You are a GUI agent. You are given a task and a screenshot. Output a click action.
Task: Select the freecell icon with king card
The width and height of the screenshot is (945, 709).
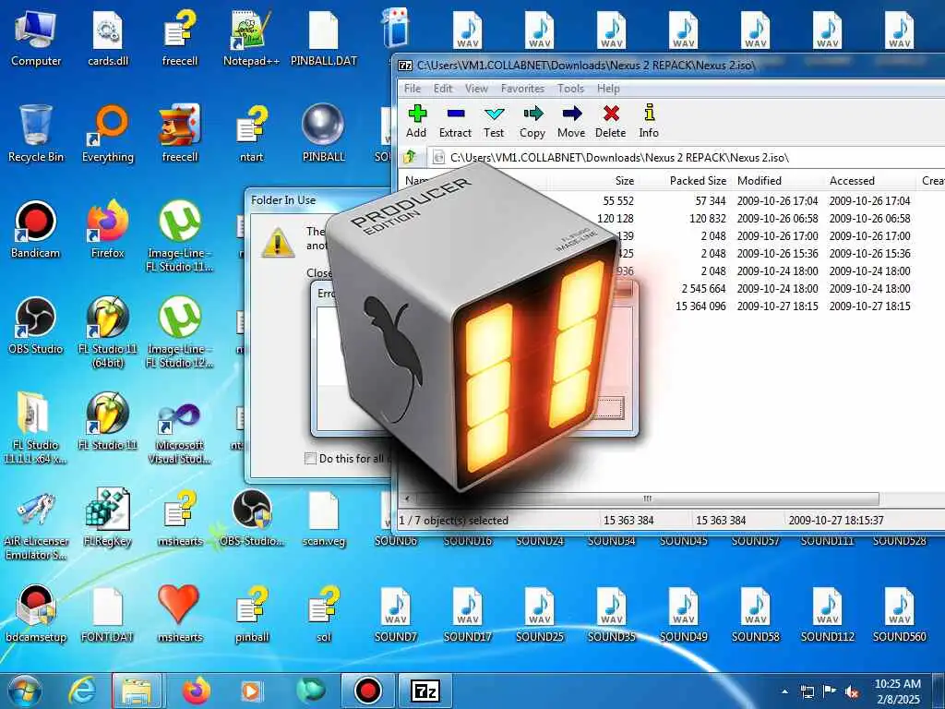[x=180, y=134]
